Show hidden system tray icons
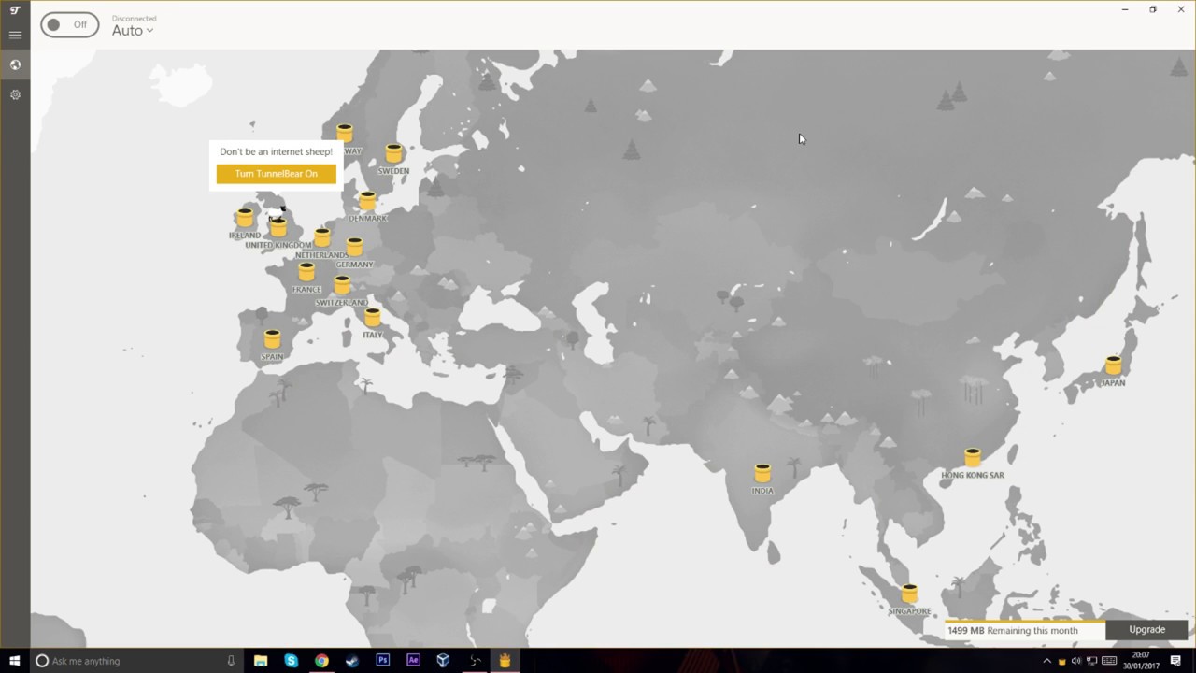 pyautogui.click(x=1046, y=661)
